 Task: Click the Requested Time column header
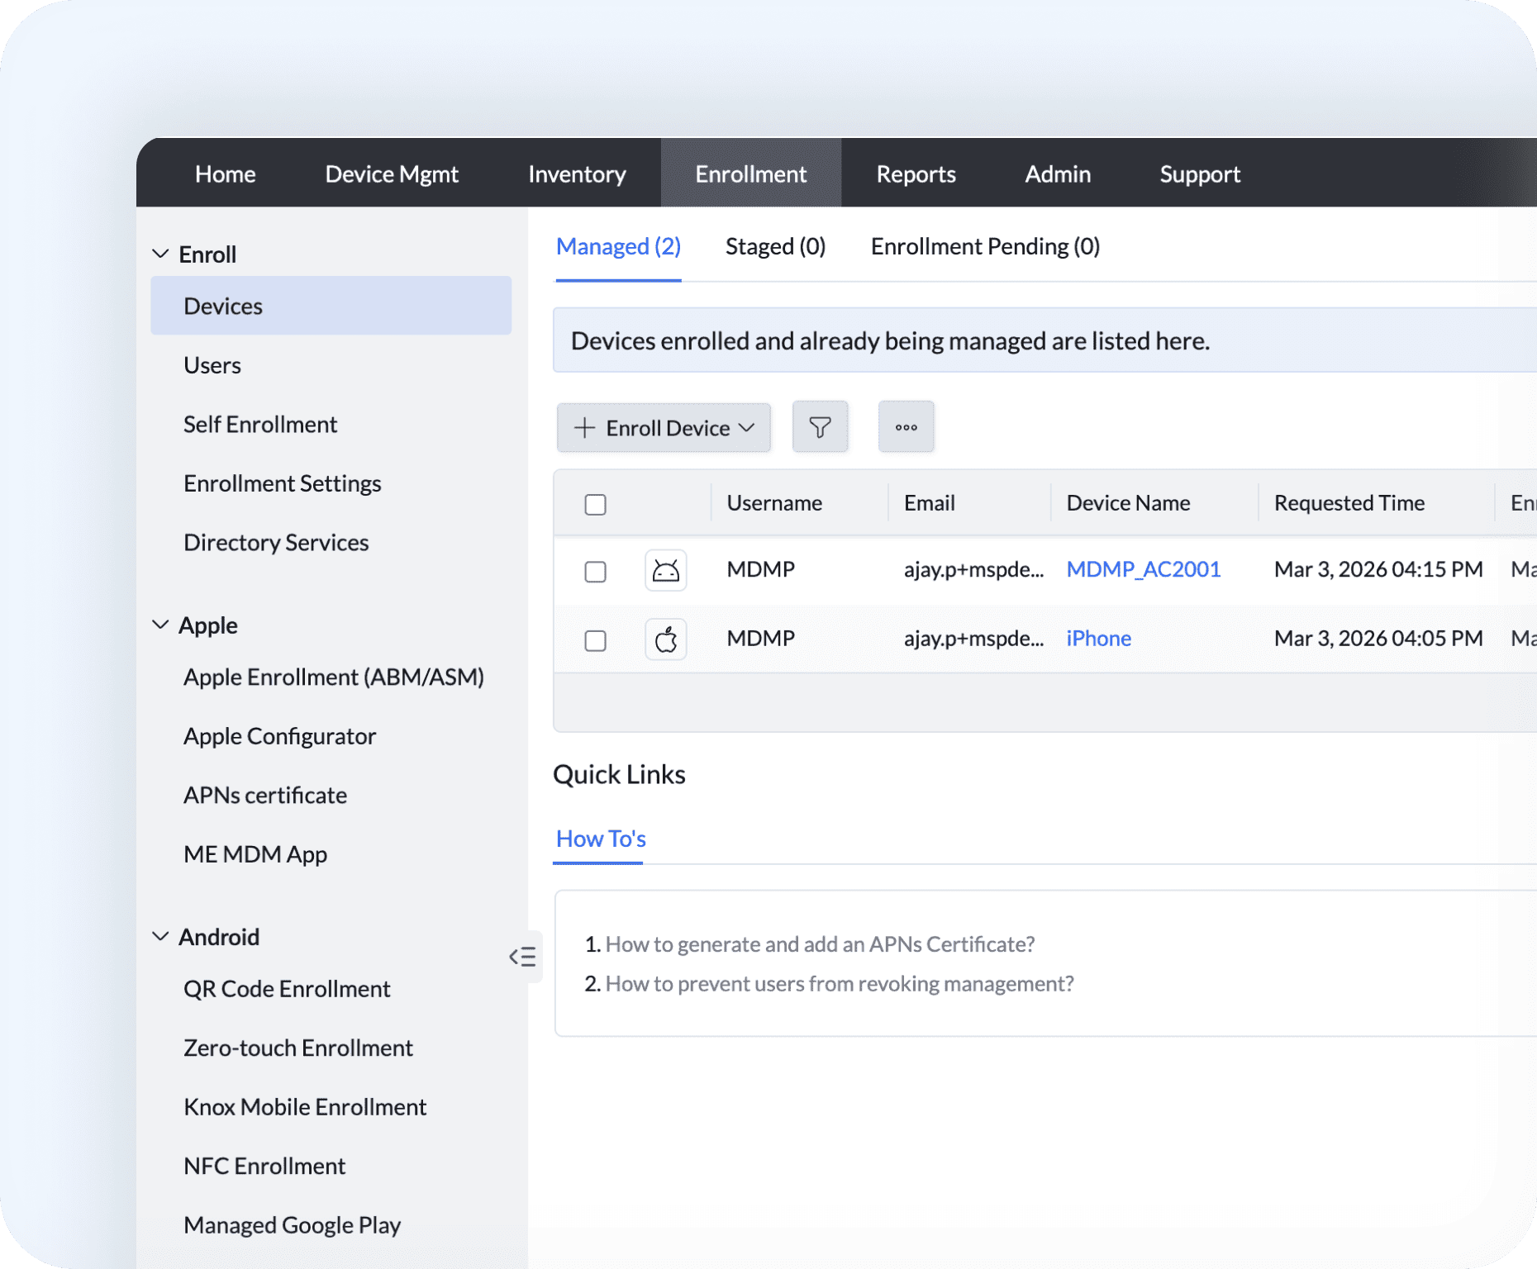(x=1349, y=502)
